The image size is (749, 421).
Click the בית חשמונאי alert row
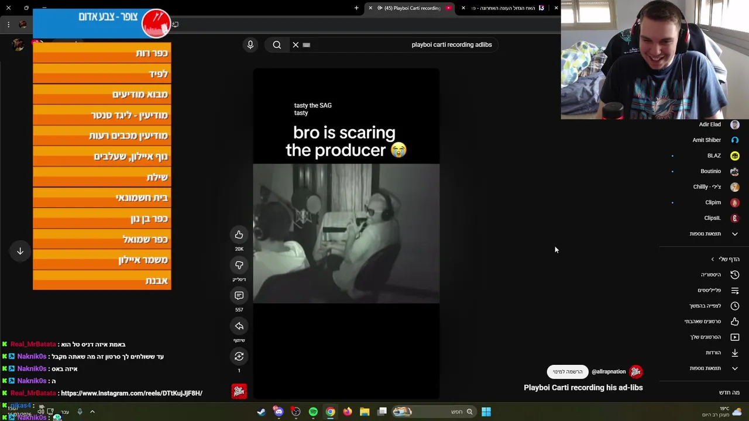tap(102, 198)
